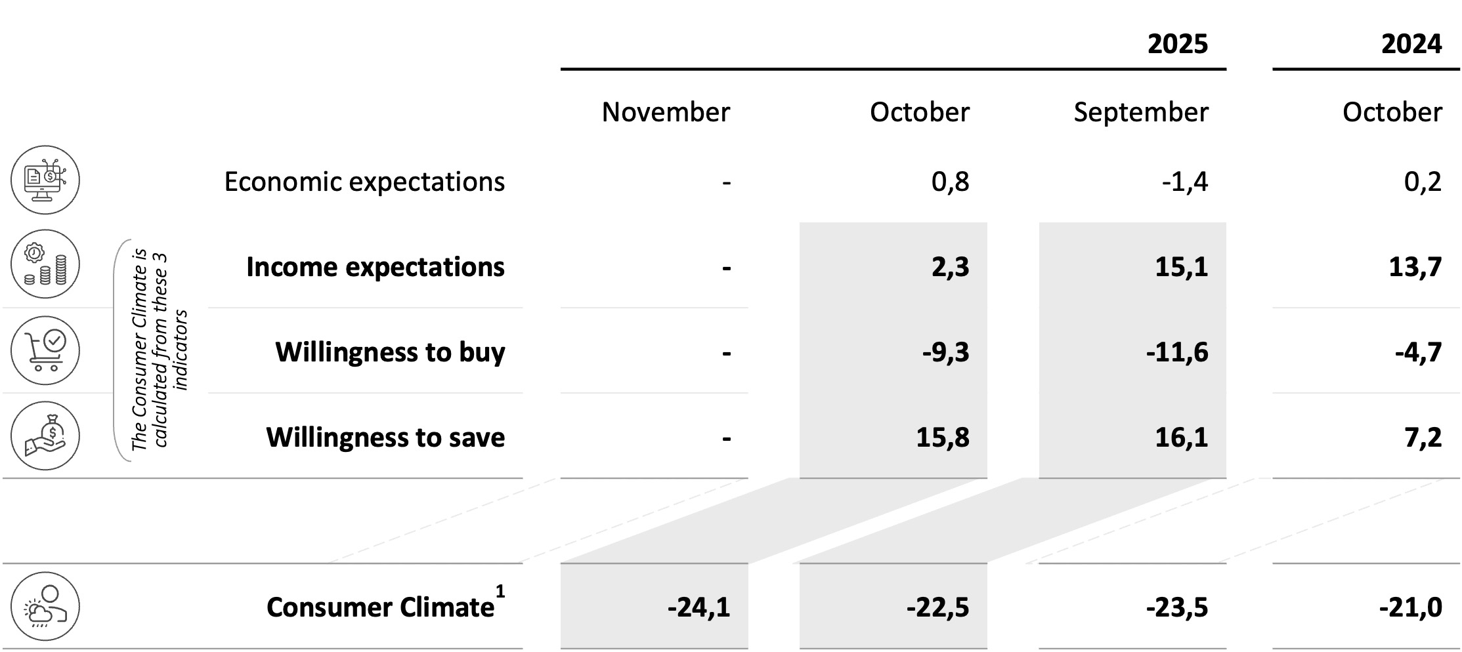Click the Economic expectations monitor icon
This screenshot has height=652, width=1462.
click(45, 180)
